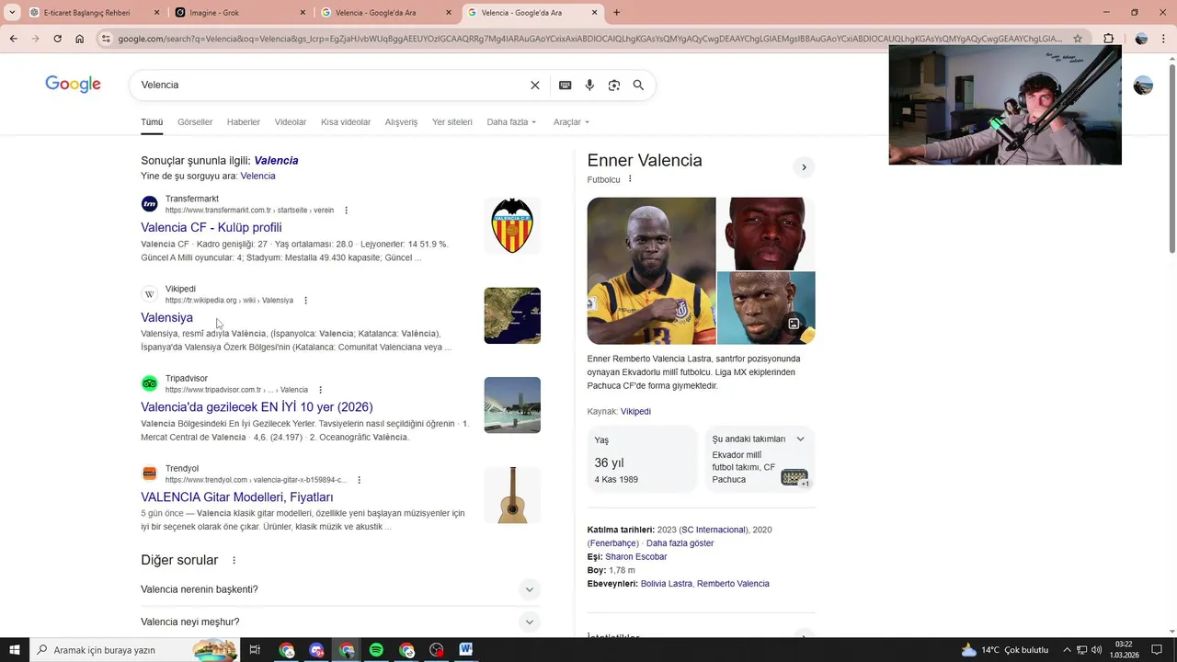Close the active Valencia Google tab

pyautogui.click(x=594, y=13)
